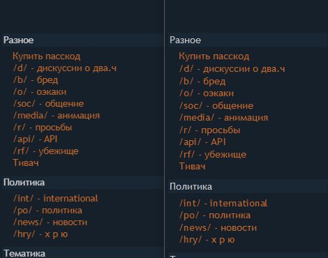Image resolution: width=328 pixels, height=258 pixels.
Task: Open /media/ анимация in left panel
Action: (x=57, y=116)
